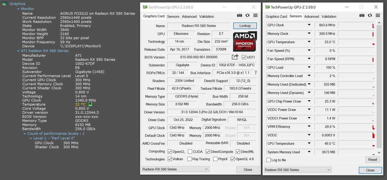This screenshot has height=180, width=387.
Task: Open GPU selector dropdown in Graphics Card window
Action: pyautogui.click(x=175, y=169)
